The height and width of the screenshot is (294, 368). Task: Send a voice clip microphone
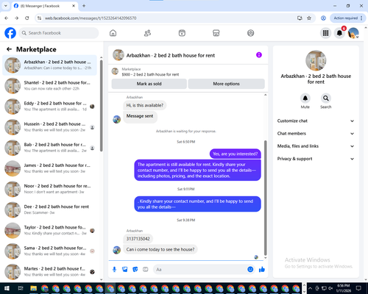pos(114,270)
